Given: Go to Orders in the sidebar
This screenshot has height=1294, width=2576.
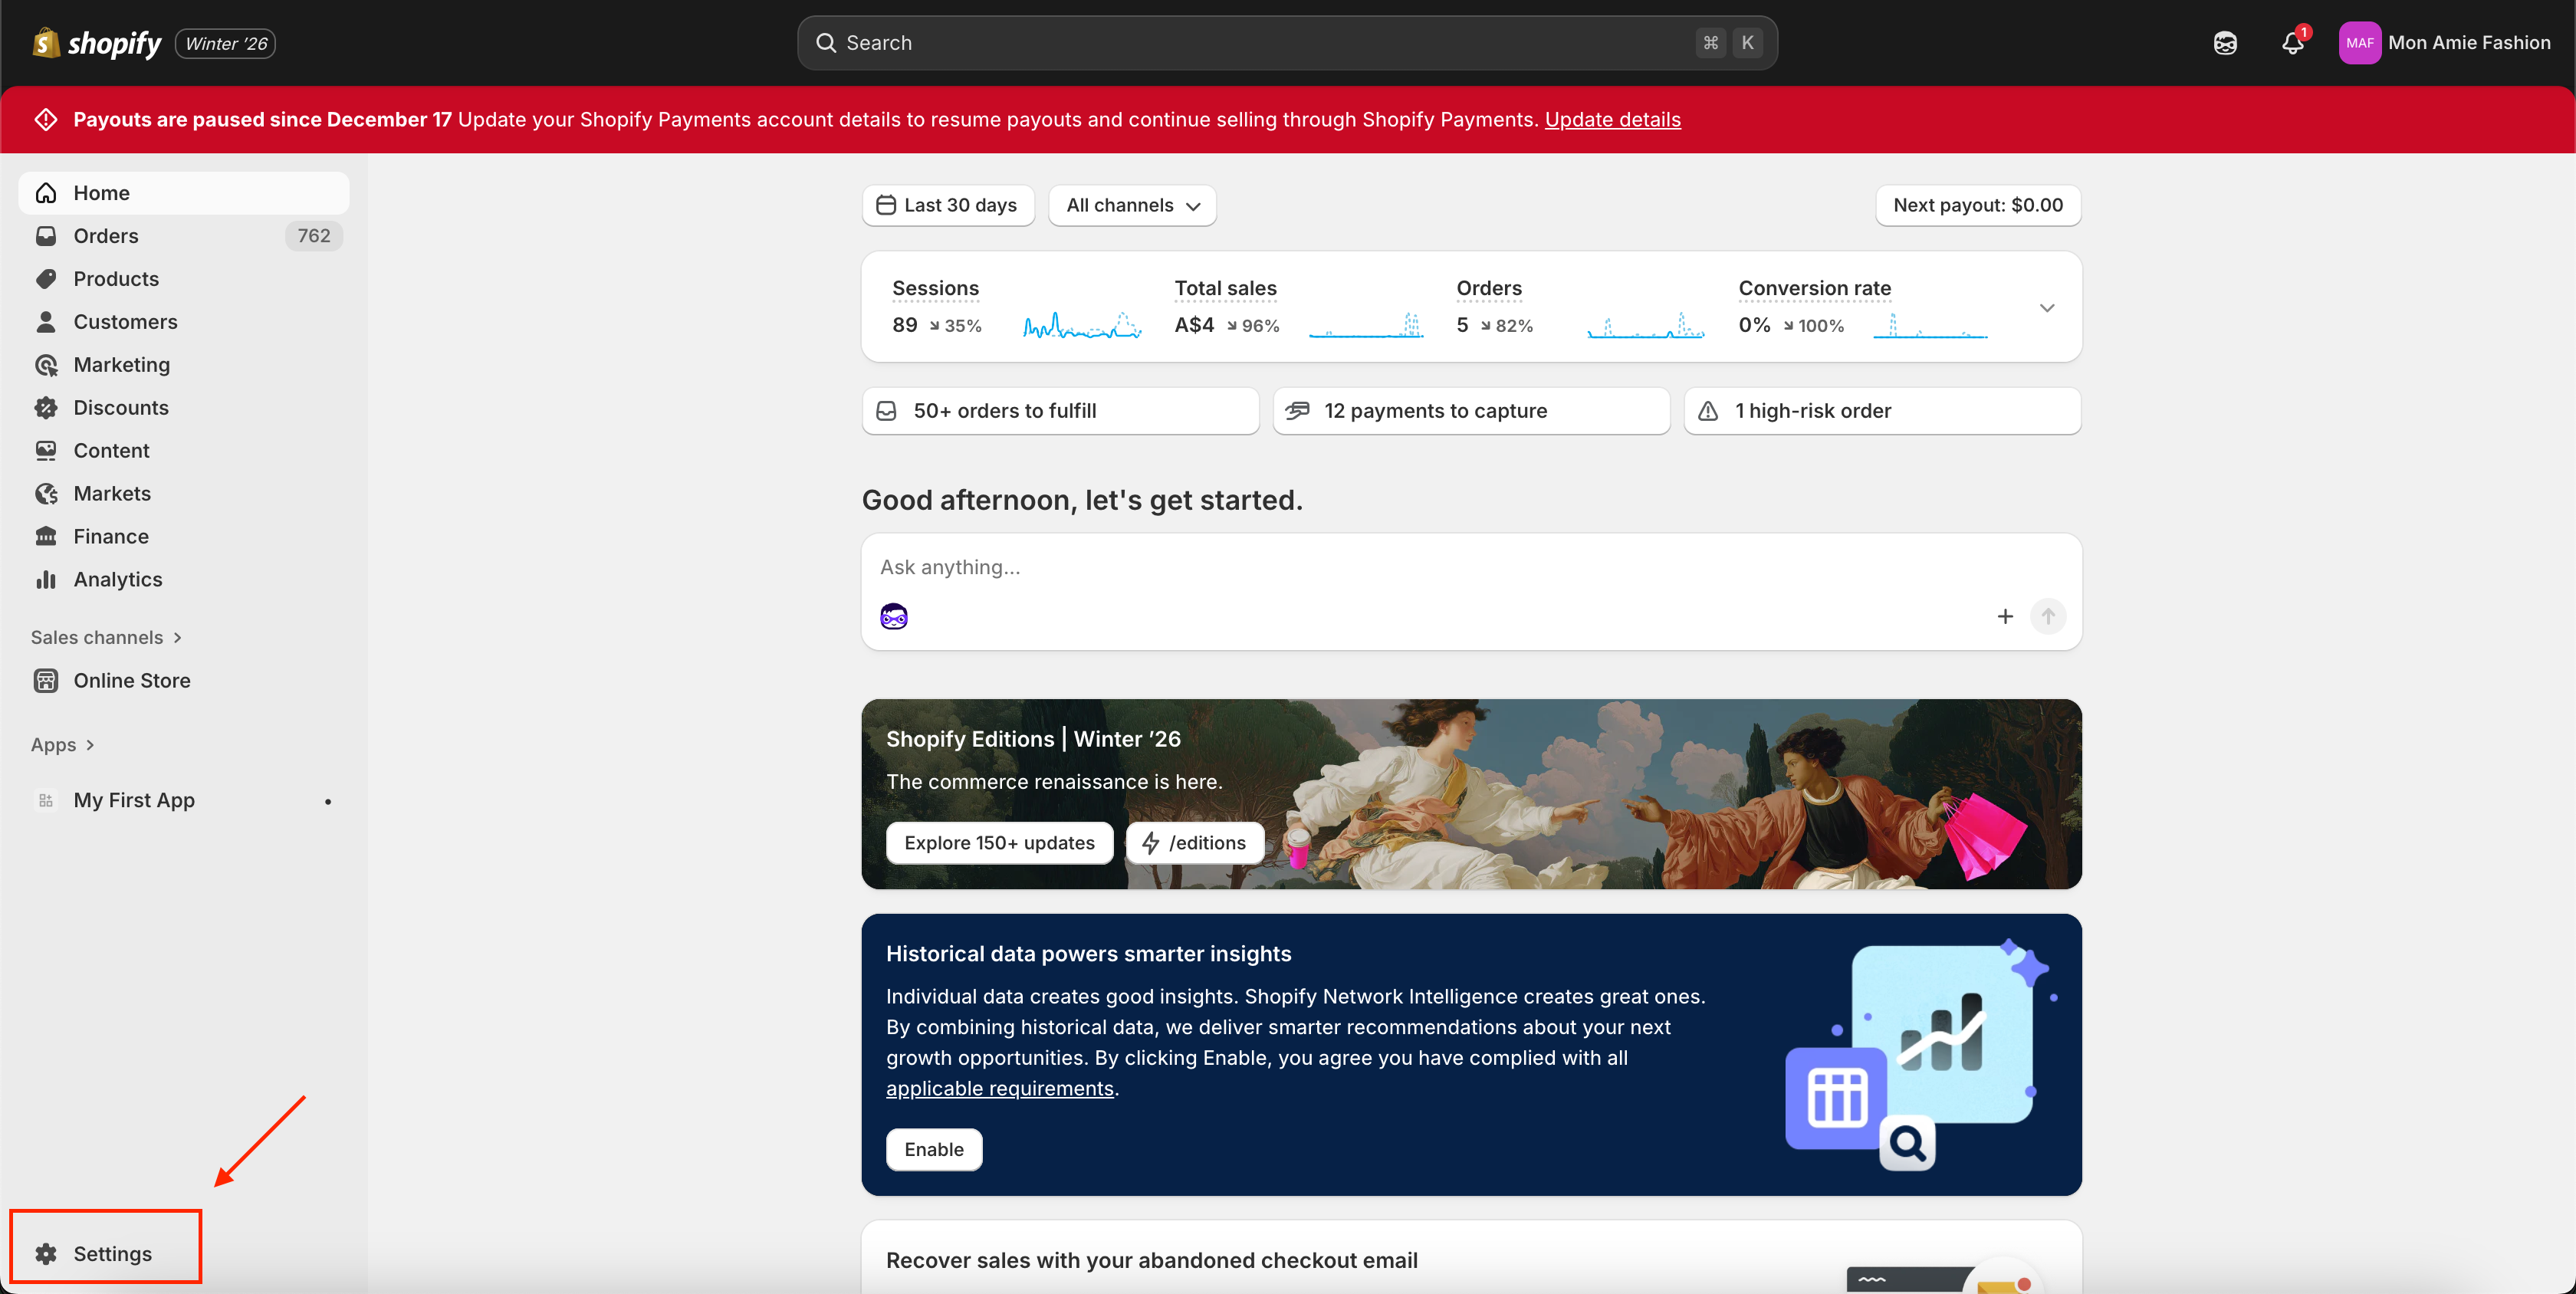Looking at the screenshot, I should click(106, 235).
